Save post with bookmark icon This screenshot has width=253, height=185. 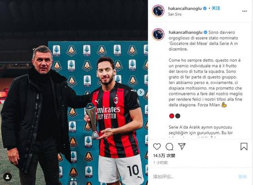(x=244, y=146)
